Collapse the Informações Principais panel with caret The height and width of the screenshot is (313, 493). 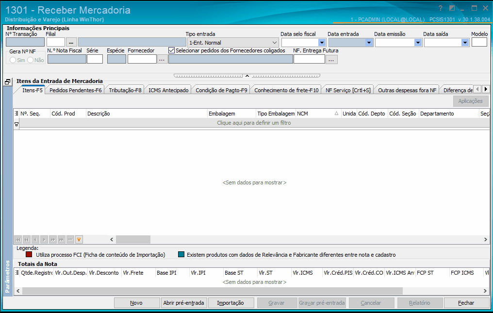point(247,76)
